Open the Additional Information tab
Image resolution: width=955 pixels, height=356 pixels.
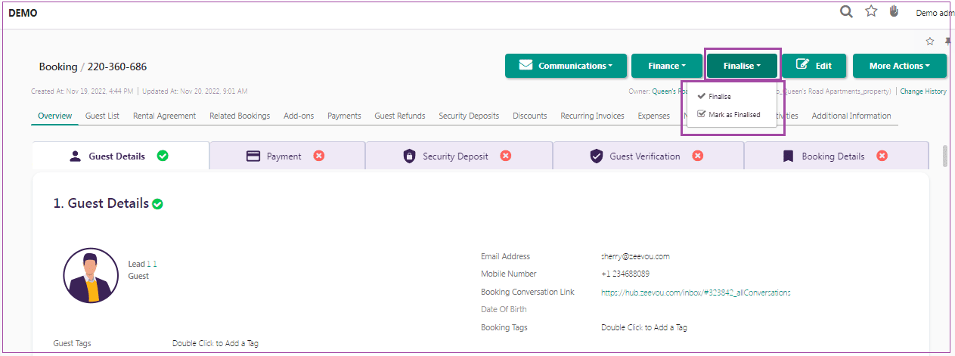(851, 116)
